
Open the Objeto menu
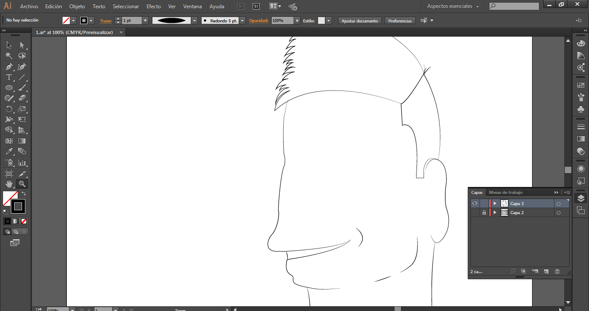[x=77, y=6]
